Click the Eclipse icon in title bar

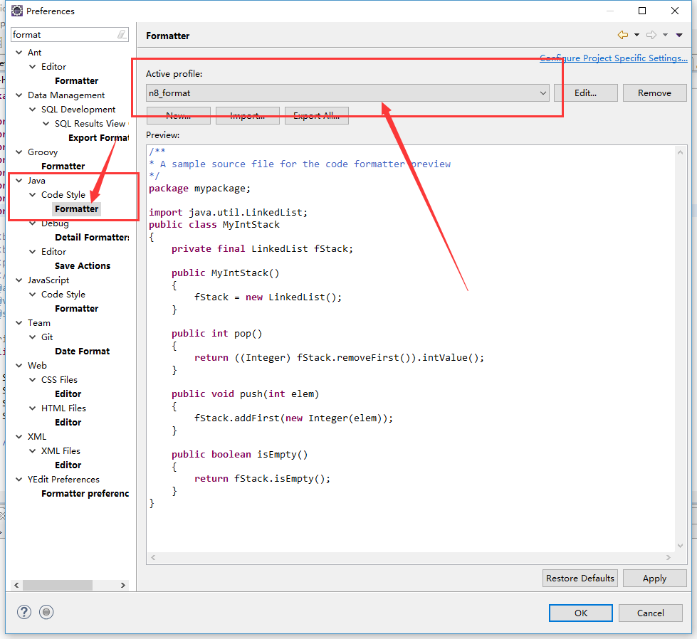(16, 11)
